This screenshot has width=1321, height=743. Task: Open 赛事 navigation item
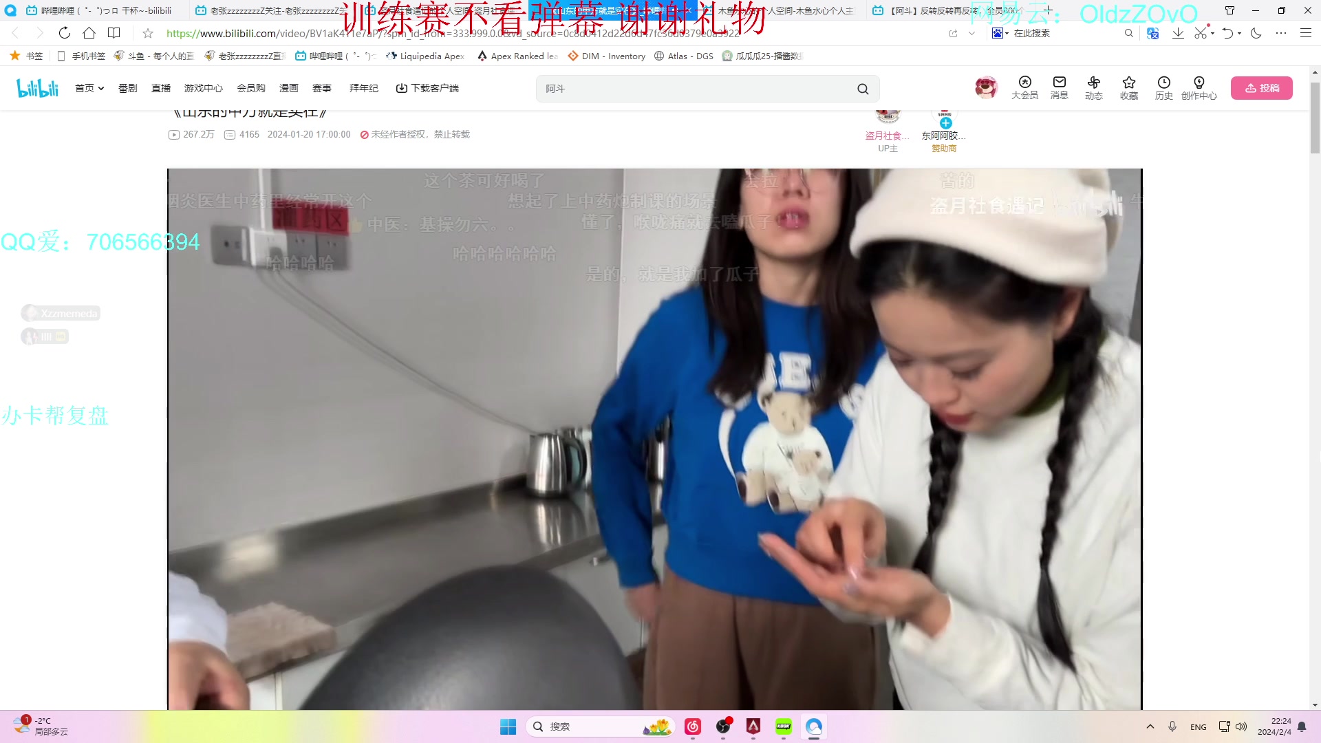[322, 88]
